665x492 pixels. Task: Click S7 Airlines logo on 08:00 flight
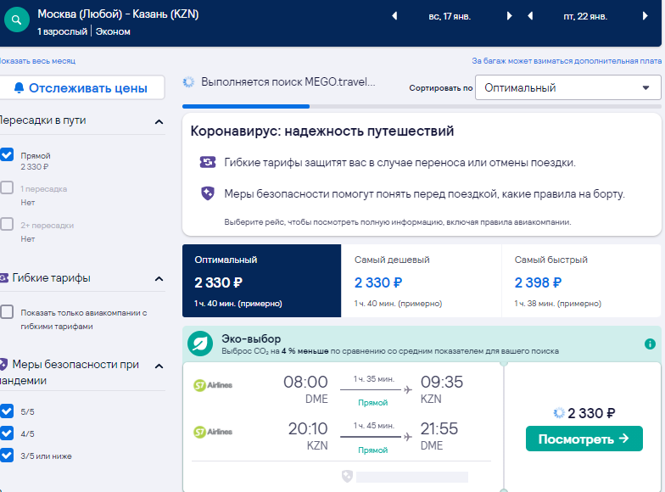[x=213, y=385]
